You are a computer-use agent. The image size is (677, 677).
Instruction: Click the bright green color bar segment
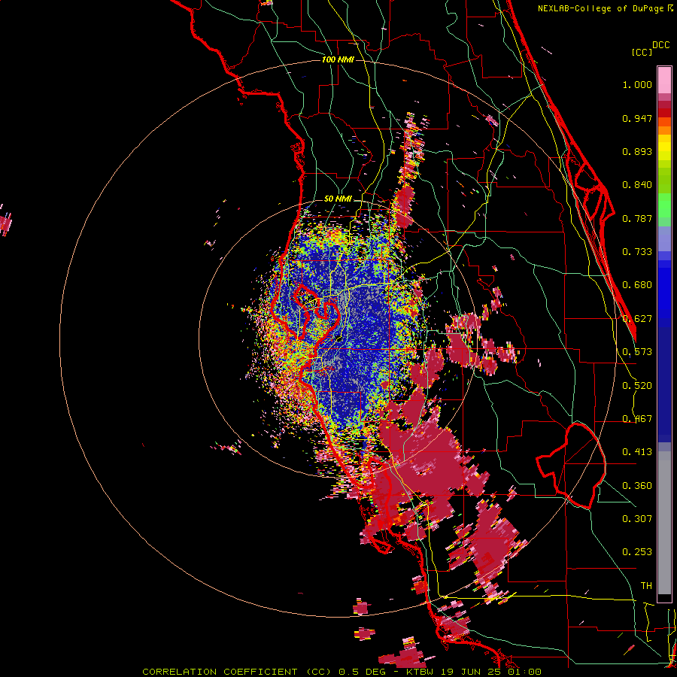[664, 205]
